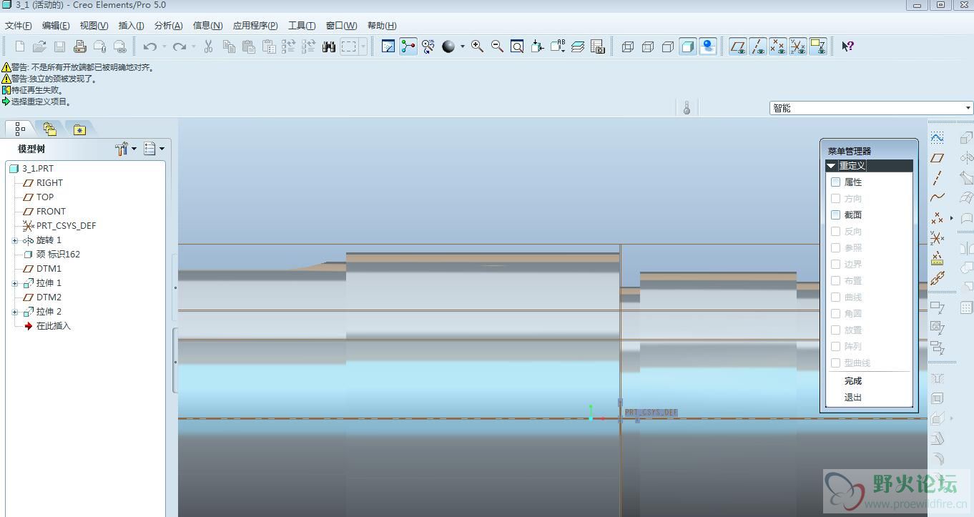Viewport: 974px width, 517px height.
Task: Click 完成 in menu manager
Action: tap(853, 381)
